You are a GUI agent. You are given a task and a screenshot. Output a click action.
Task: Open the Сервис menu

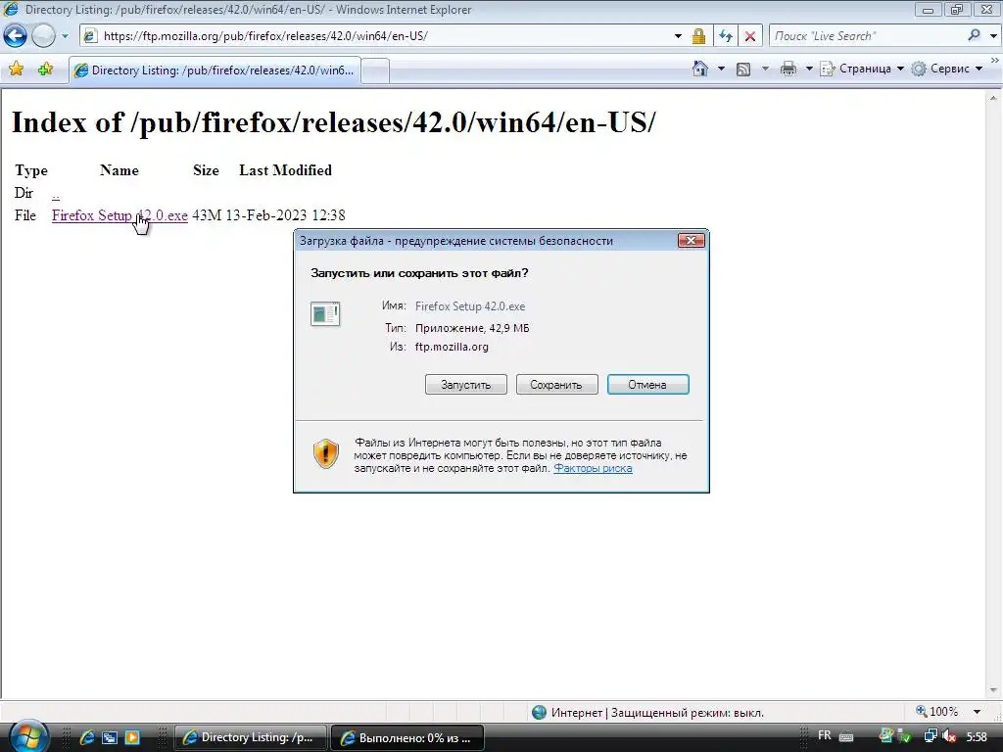tap(947, 69)
